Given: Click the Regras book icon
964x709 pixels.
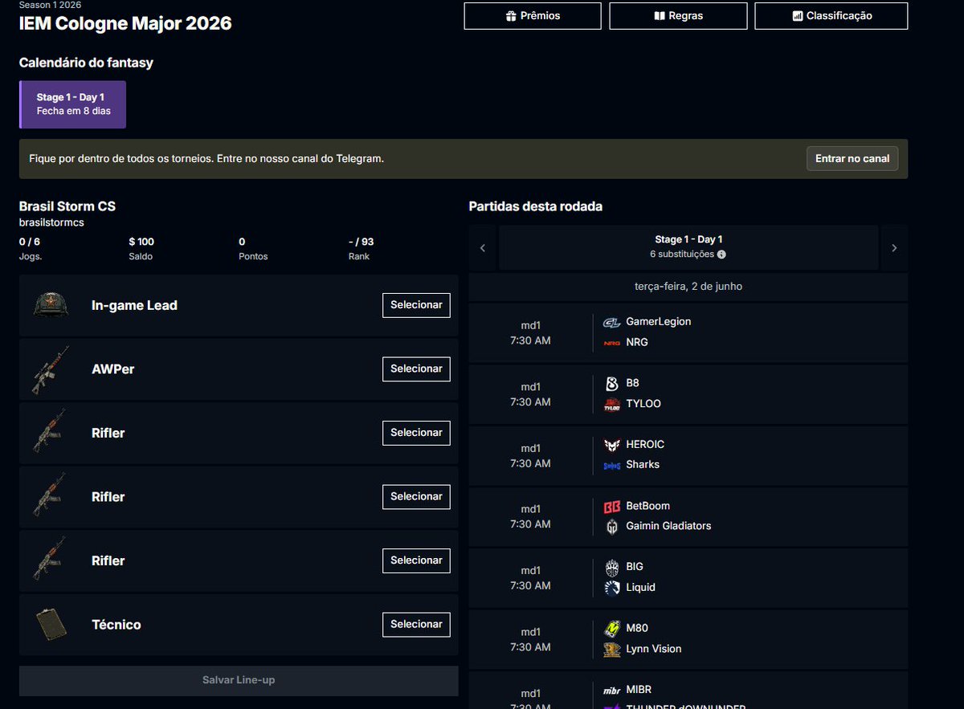Looking at the screenshot, I should click(x=660, y=16).
